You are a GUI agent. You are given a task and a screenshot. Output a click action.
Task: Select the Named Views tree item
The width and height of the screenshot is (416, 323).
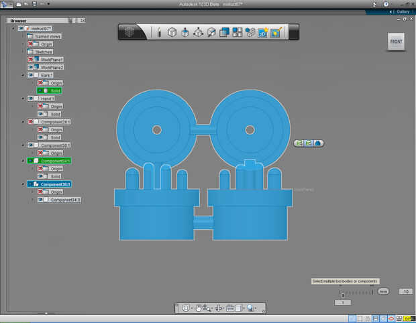click(44, 36)
